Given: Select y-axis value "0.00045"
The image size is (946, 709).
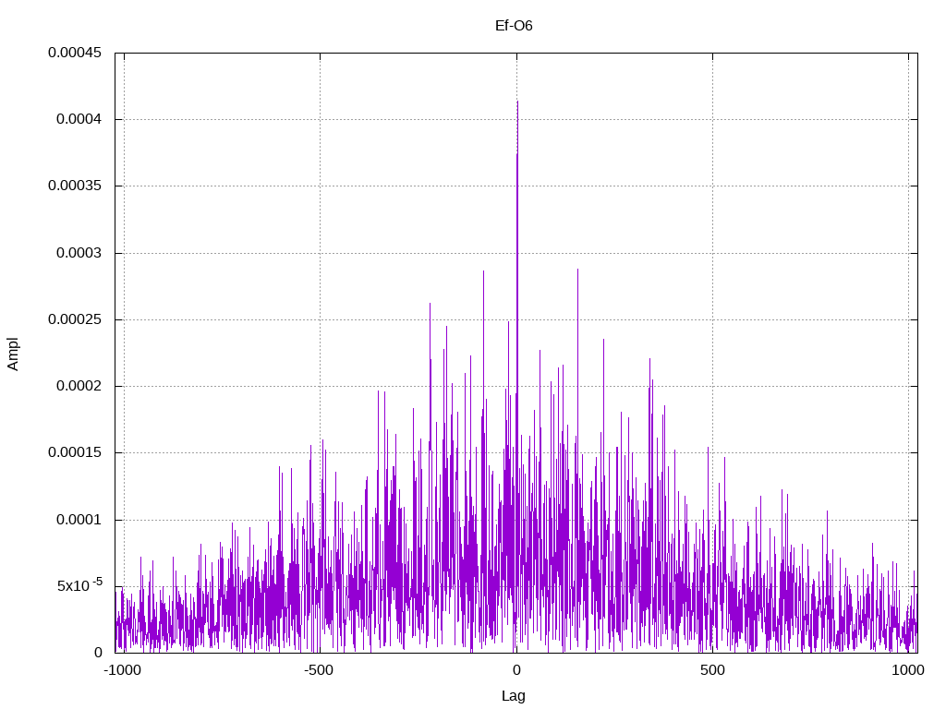Looking at the screenshot, I should click(x=75, y=53).
